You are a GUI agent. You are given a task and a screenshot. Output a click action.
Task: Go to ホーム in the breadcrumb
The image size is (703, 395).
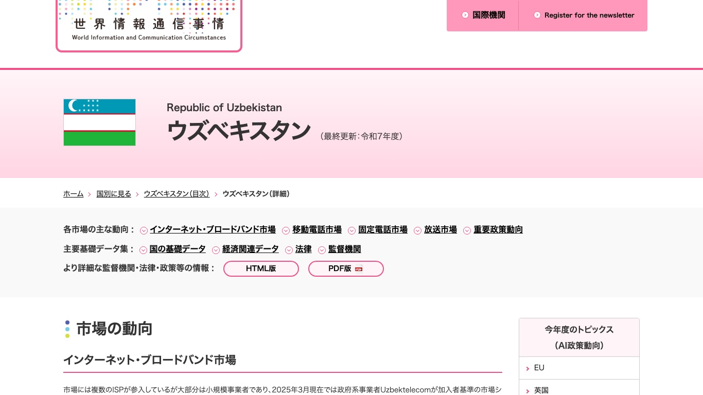point(73,194)
